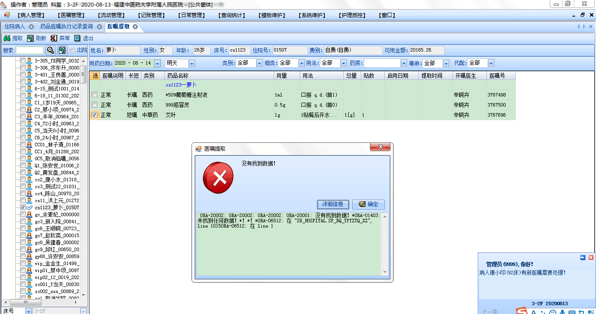Image resolution: width=596 pixels, height=314 pixels.
Task: Open the 细类 dropdown
Action: [x=301, y=63]
